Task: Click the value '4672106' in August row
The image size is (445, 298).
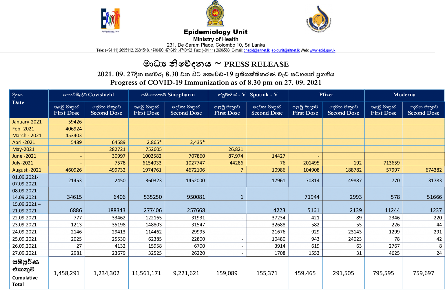Action: click(x=196, y=170)
